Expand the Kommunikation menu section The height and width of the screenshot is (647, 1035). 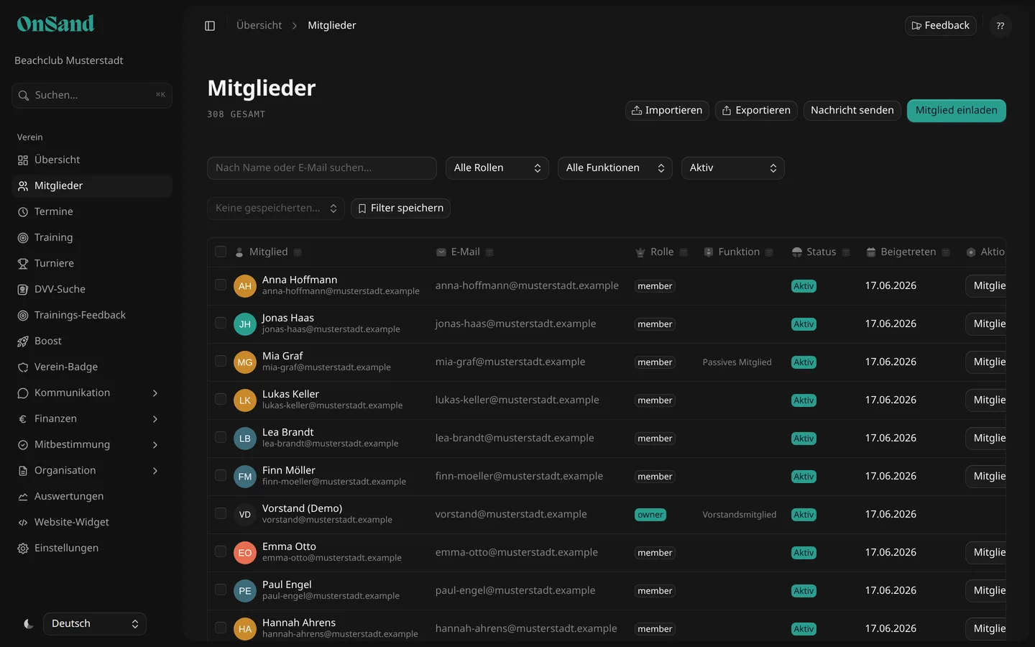[x=92, y=393]
